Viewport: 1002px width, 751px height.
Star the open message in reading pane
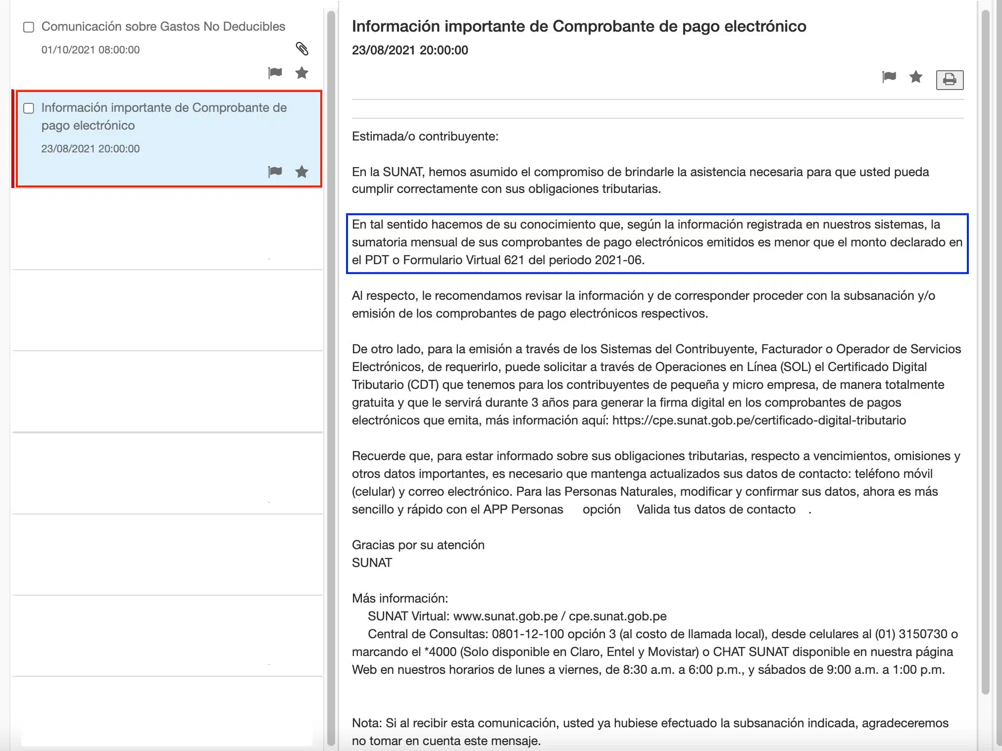pyautogui.click(x=916, y=77)
